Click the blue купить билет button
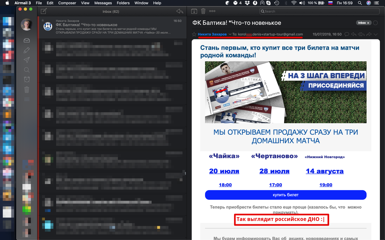The width and height of the screenshot is (385, 240). [x=286, y=195]
